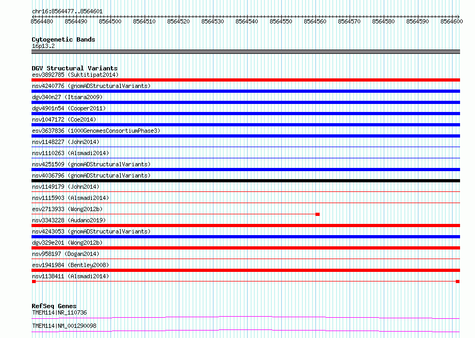Select the 16p13.2 band label
The image size is (475, 338).
43,46
